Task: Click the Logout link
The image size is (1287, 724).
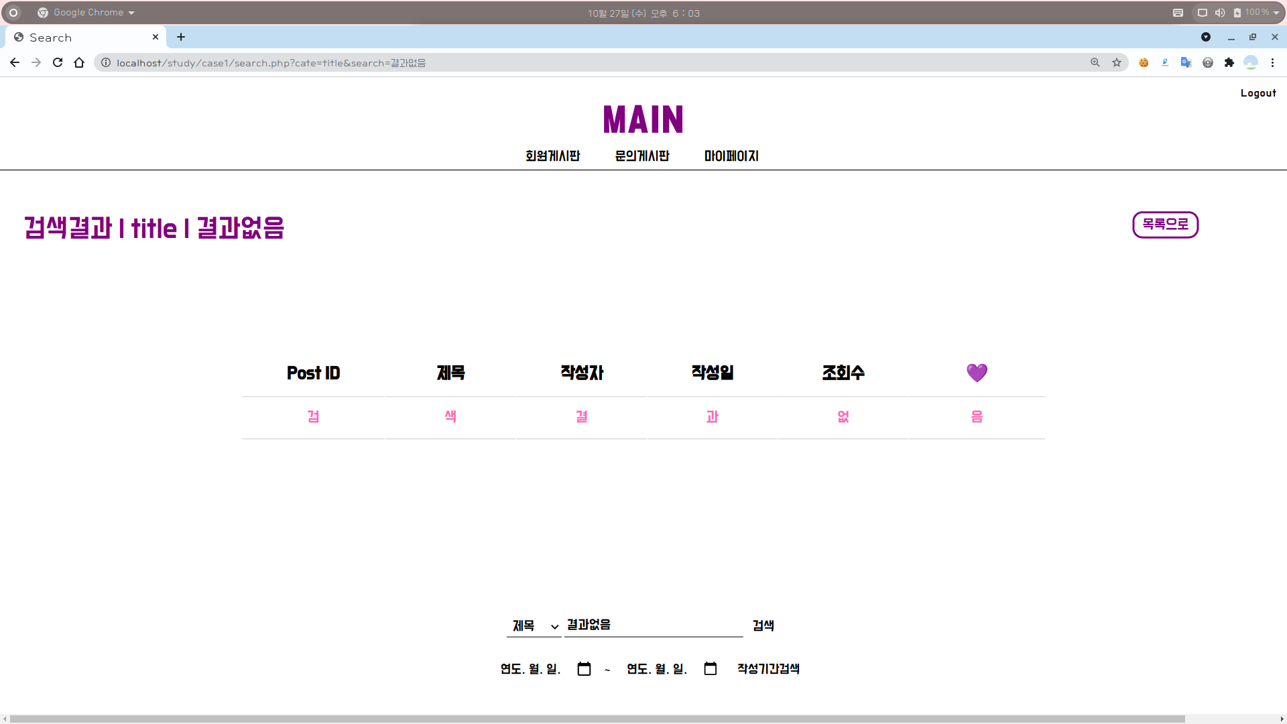Action: coord(1258,93)
